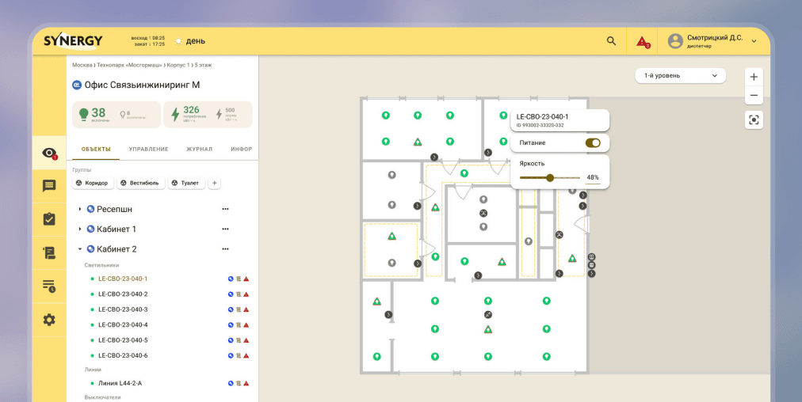Click the add group plus button

[x=214, y=183]
